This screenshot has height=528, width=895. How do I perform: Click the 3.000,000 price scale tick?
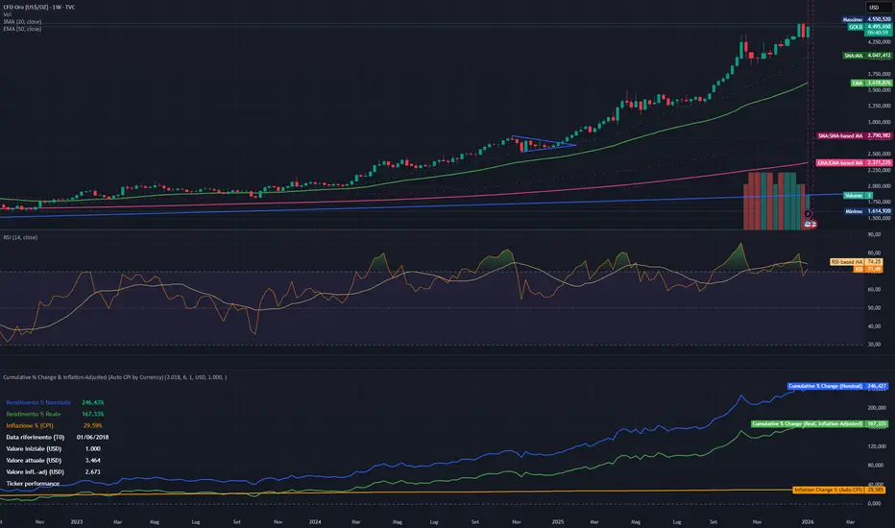(x=879, y=122)
